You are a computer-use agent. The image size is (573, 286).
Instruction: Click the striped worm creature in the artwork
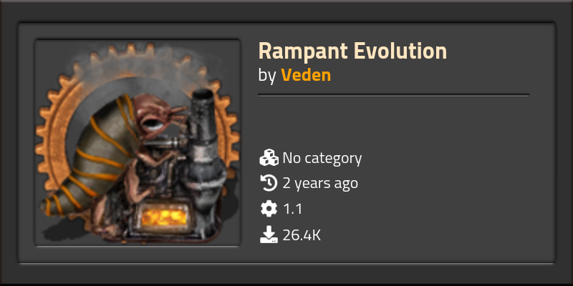(x=93, y=153)
